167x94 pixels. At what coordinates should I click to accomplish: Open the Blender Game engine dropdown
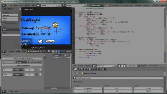(x=97, y=5)
